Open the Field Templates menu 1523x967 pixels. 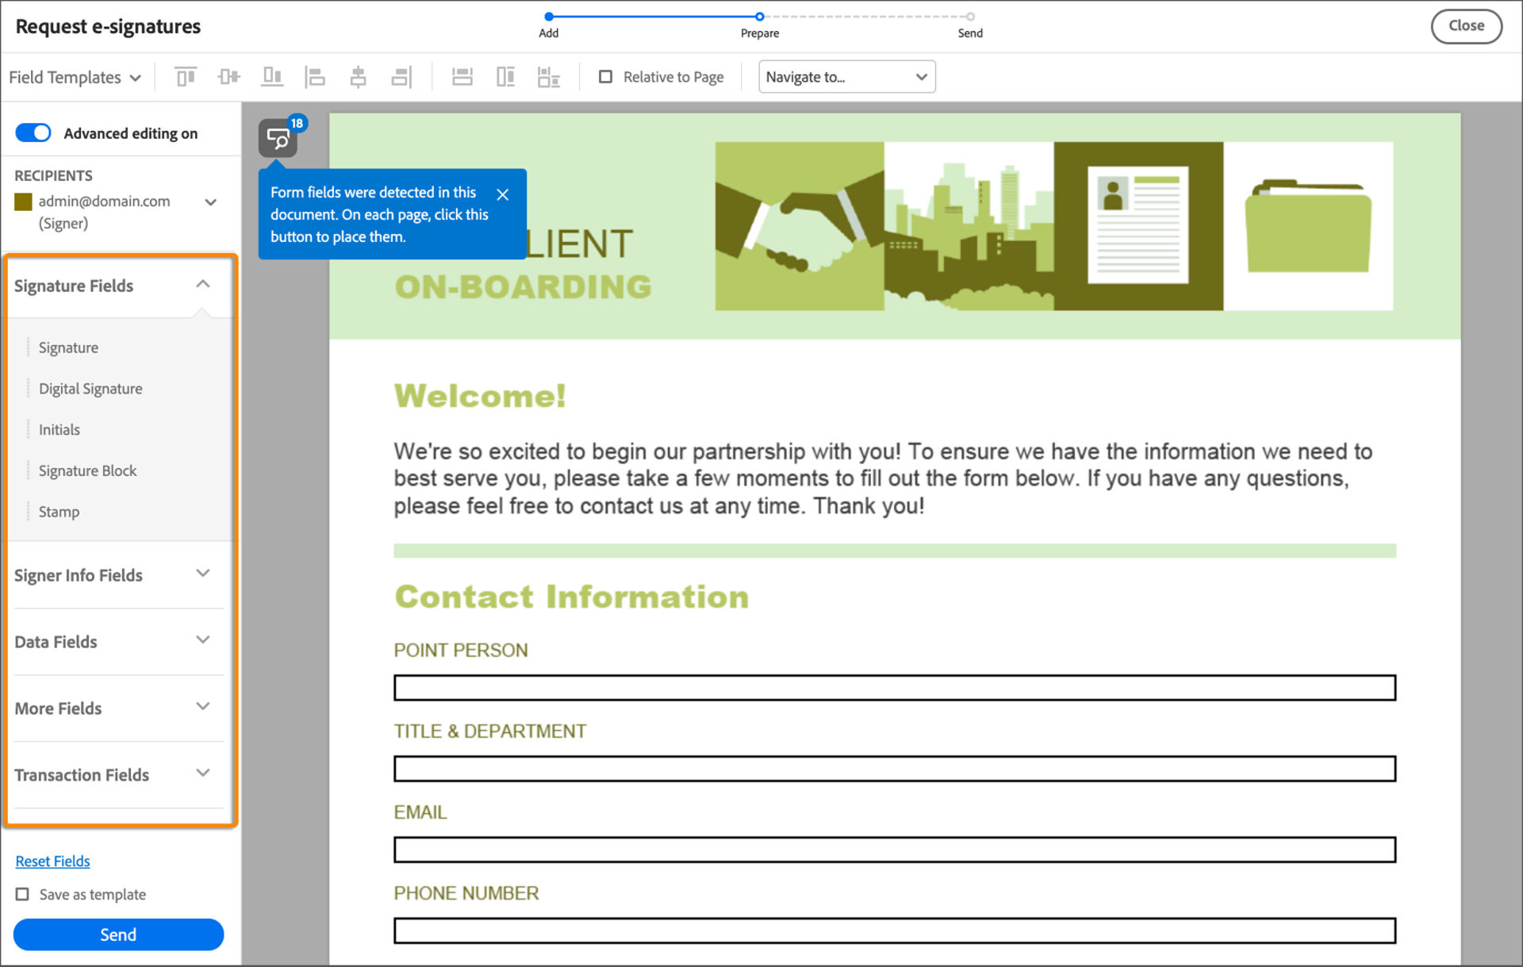[x=75, y=76]
